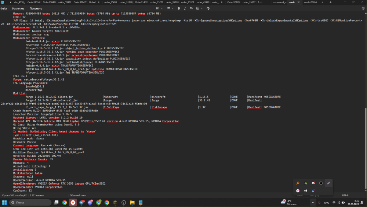Open the clock showing 2:45
This screenshot has height=207, width=367.
[353, 203]
